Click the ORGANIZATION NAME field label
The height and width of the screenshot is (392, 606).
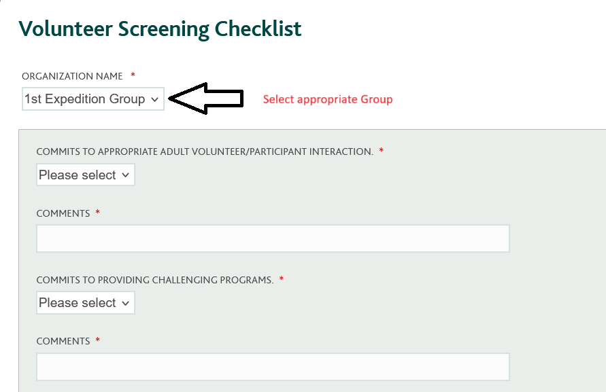[72, 76]
